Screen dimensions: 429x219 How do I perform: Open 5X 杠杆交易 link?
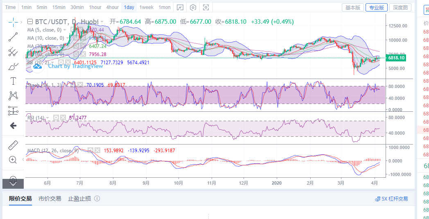coord(391,199)
